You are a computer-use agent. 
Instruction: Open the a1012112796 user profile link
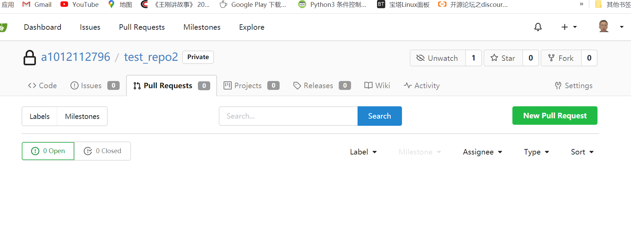76,57
